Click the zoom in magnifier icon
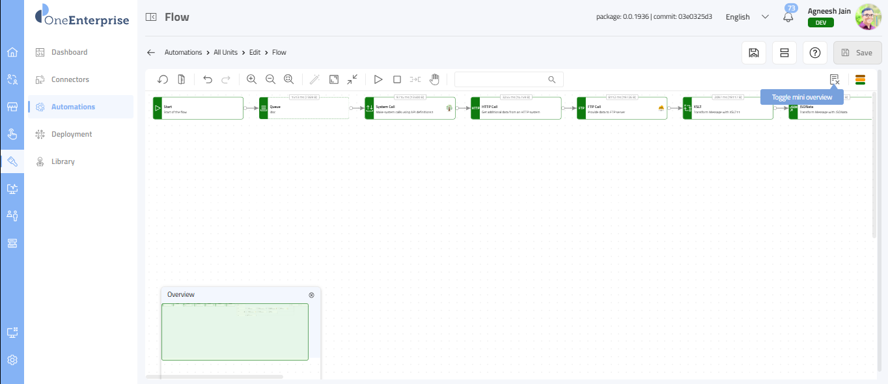888x384 pixels. pyautogui.click(x=251, y=79)
